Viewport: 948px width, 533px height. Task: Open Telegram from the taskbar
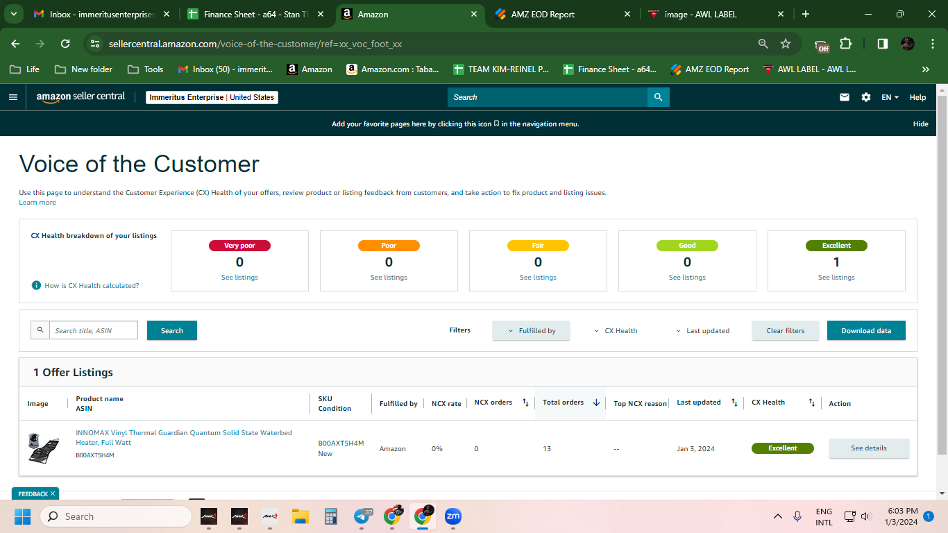click(x=362, y=516)
